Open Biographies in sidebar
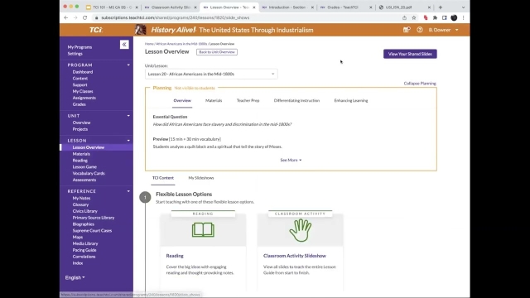This screenshot has width=530, height=298. point(83,224)
